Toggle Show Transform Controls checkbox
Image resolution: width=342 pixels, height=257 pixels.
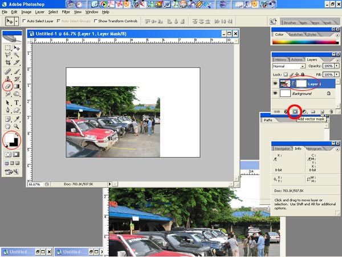[95, 21]
